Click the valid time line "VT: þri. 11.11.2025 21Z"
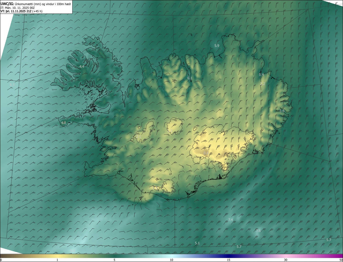Viewport: 343px width, 262px height. 16,11
